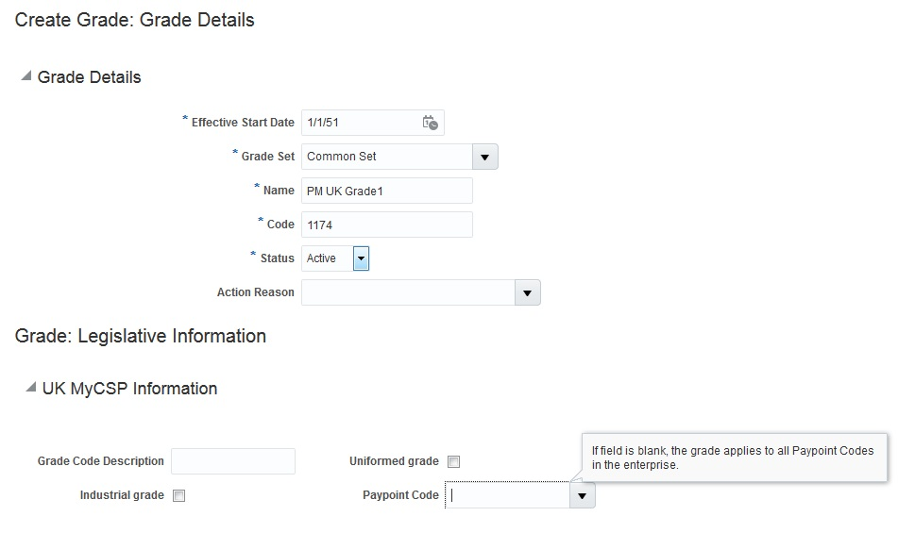Screen dimensions: 915x533
Task: Open the Grade Set dropdown
Action: (x=484, y=157)
